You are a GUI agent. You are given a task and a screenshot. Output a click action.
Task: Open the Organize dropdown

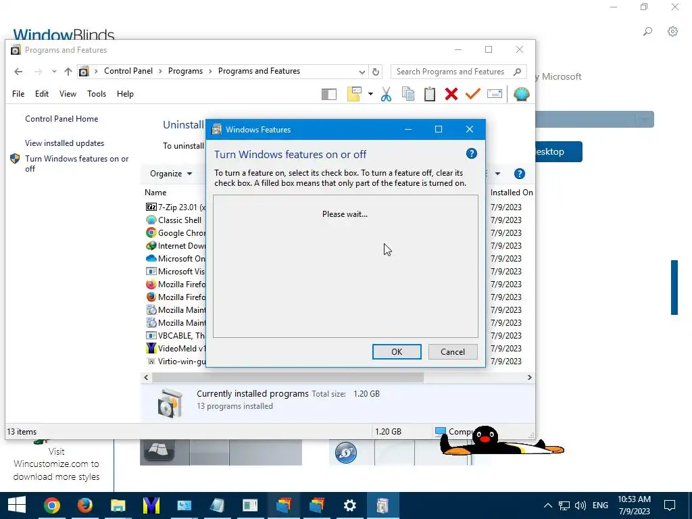[171, 174]
